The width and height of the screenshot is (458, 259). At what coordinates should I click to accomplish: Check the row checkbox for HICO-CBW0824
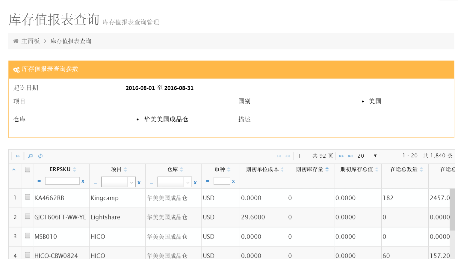click(28, 255)
